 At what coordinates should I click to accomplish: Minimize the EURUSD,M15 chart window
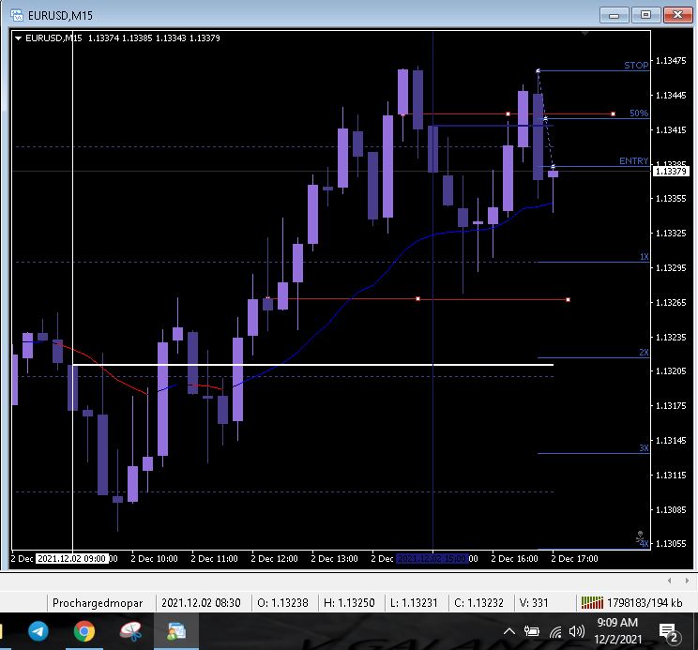click(x=614, y=16)
